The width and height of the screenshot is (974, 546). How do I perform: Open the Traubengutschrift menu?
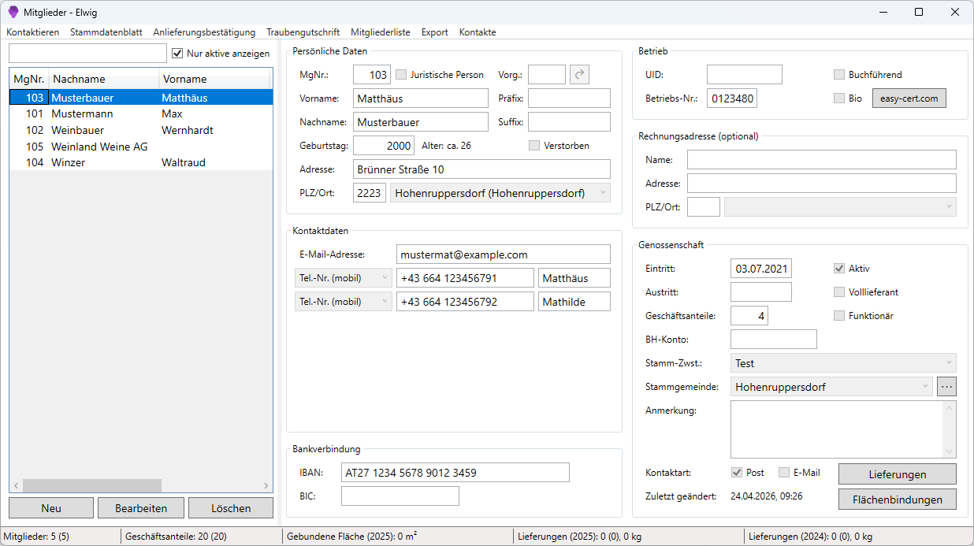(x=303, y=32)
